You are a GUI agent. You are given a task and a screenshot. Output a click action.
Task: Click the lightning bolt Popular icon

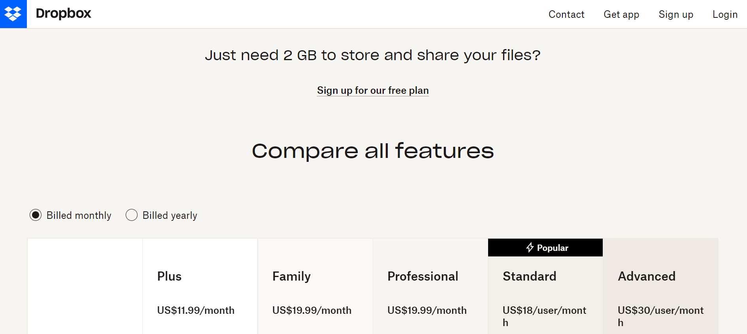530,248
